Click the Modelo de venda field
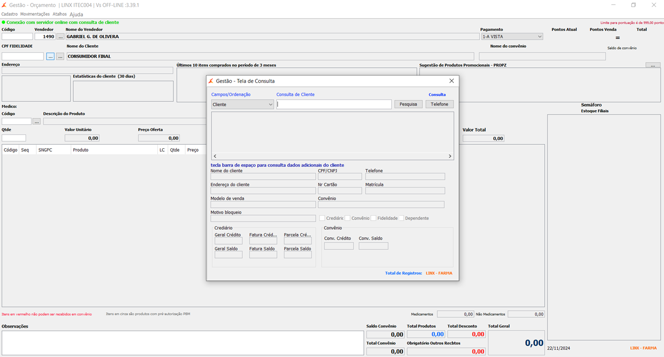This screenshot has height=357, width=664. 263,204
